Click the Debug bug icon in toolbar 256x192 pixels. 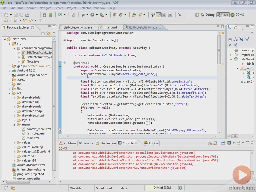coord(83,15)
